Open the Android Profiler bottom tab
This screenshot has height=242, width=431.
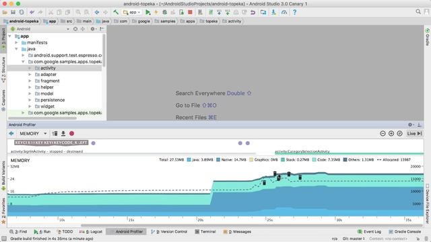(x=126, y=231)
